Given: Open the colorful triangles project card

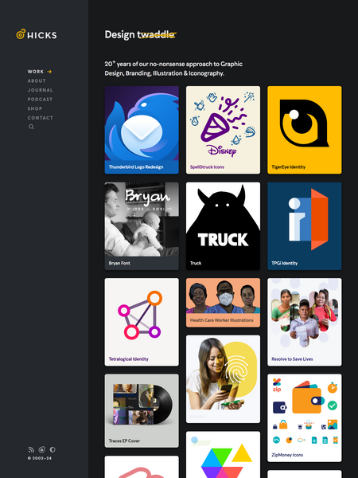Looking at the screenshot, I should tap(223, 455).
